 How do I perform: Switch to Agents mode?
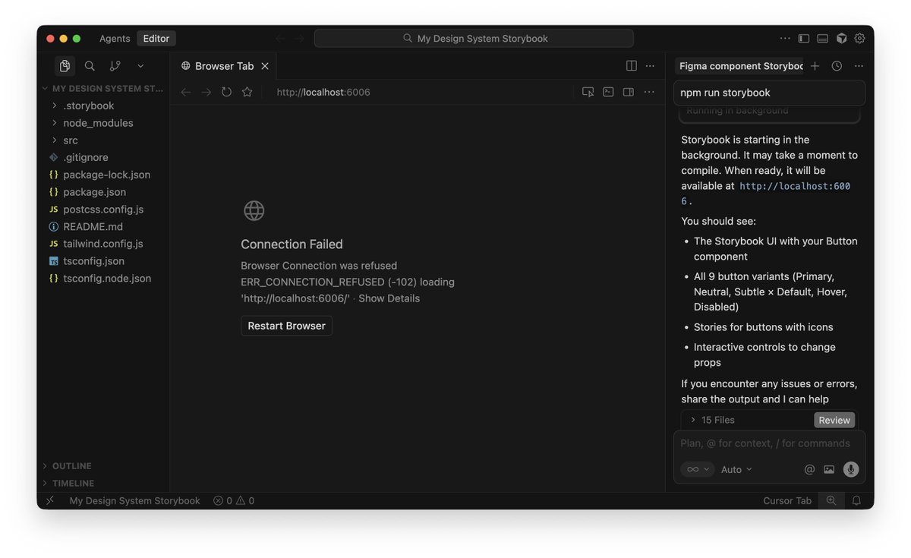(x=115, y=39)
